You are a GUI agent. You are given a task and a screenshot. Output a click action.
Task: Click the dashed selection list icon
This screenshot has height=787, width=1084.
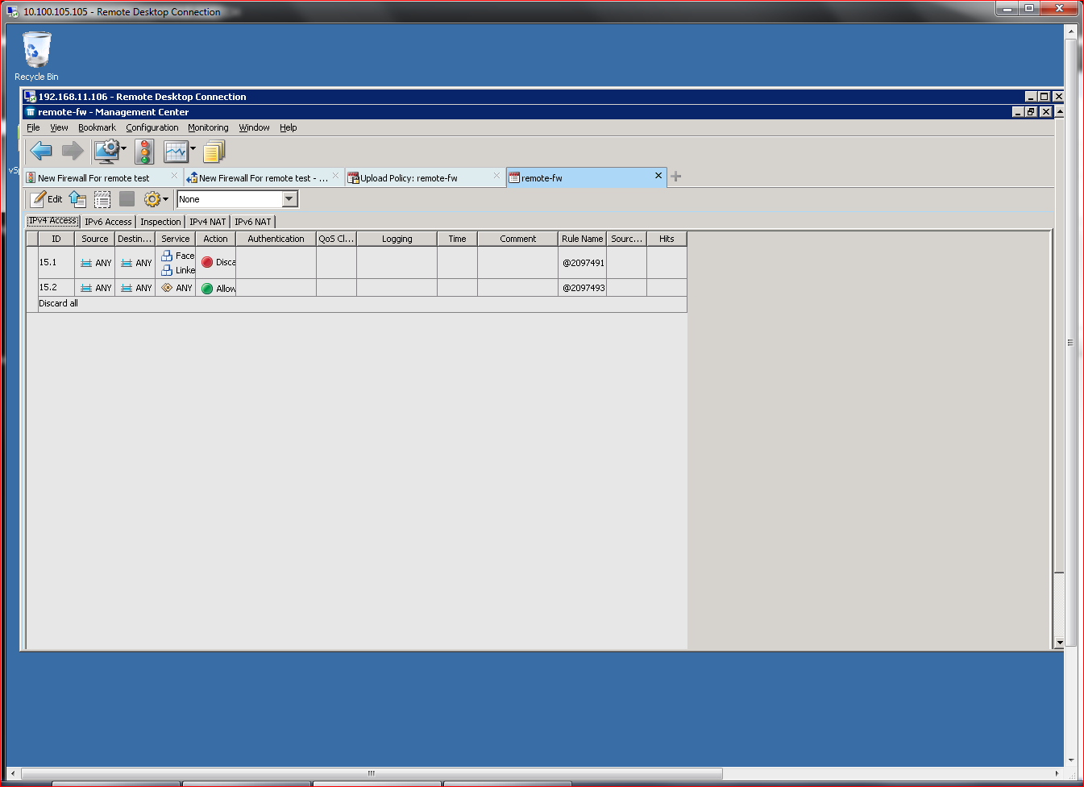pyautogui.click(x=102, y=199)
